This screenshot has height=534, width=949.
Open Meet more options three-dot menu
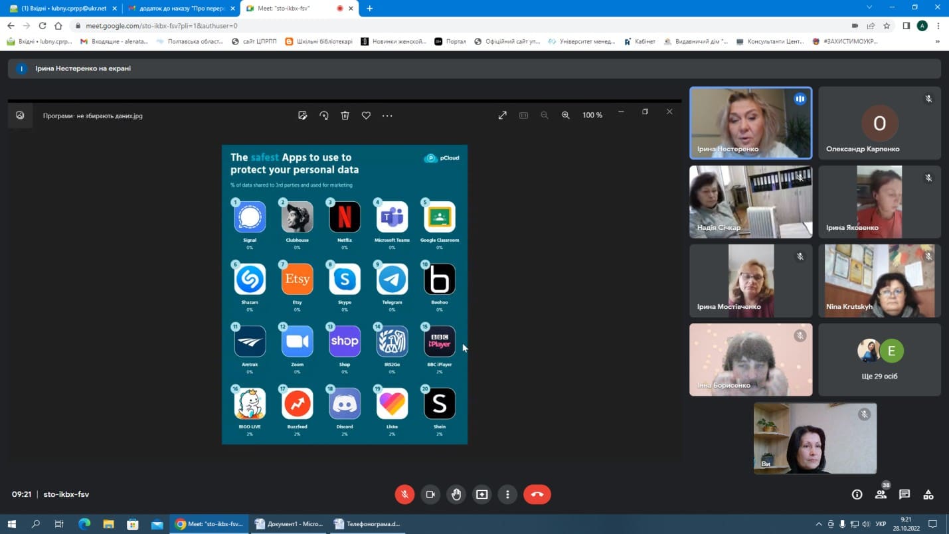click(x=507, y=494)
